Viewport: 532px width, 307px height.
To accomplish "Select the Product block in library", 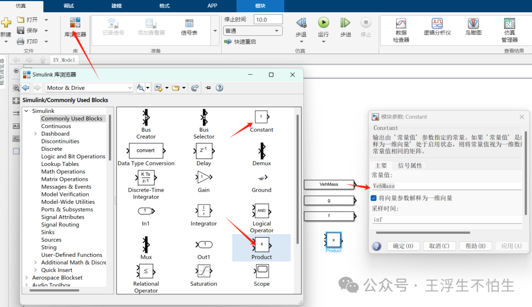I will point(261,244).
